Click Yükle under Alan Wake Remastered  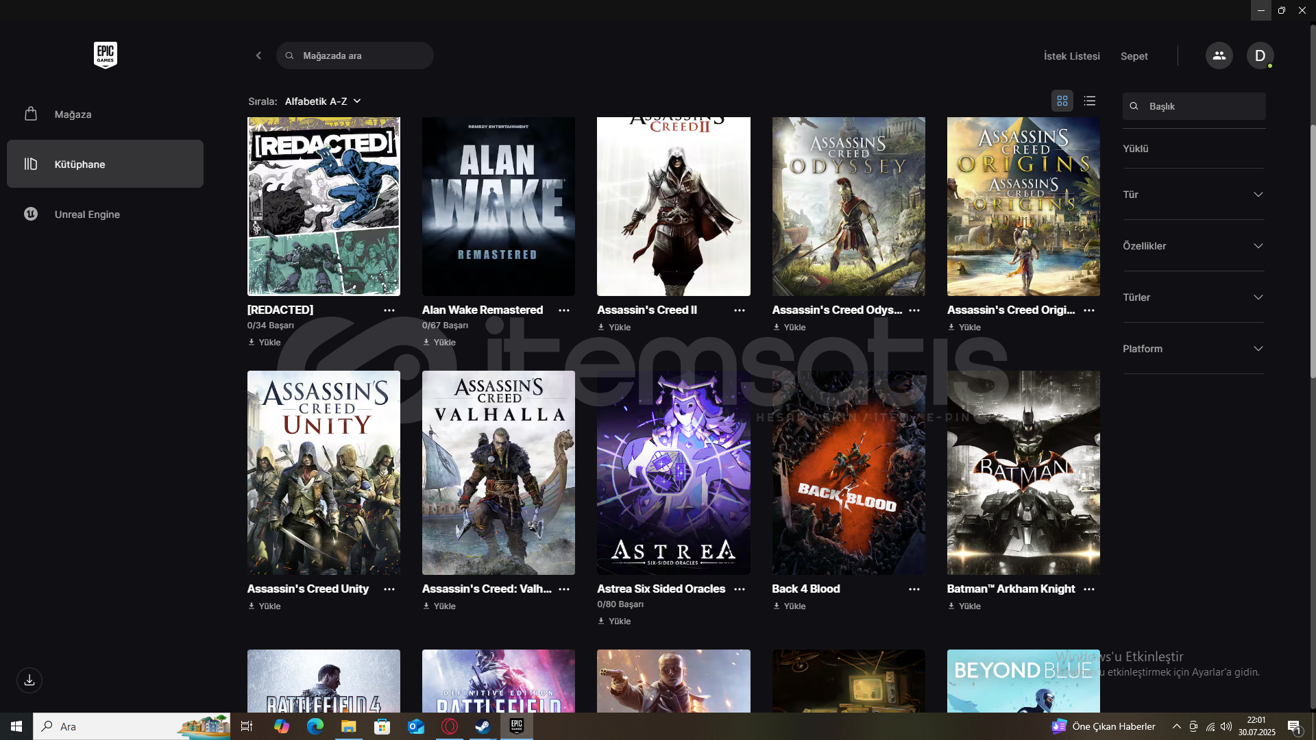coord(439,342)
